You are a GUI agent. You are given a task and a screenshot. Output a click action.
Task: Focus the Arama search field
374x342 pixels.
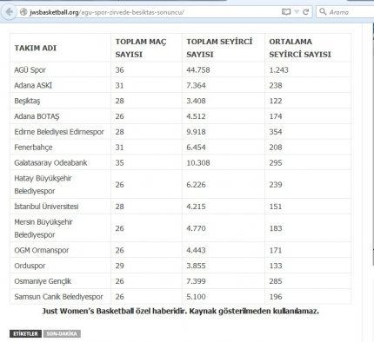pyautogui.click(x=345, y=12)
